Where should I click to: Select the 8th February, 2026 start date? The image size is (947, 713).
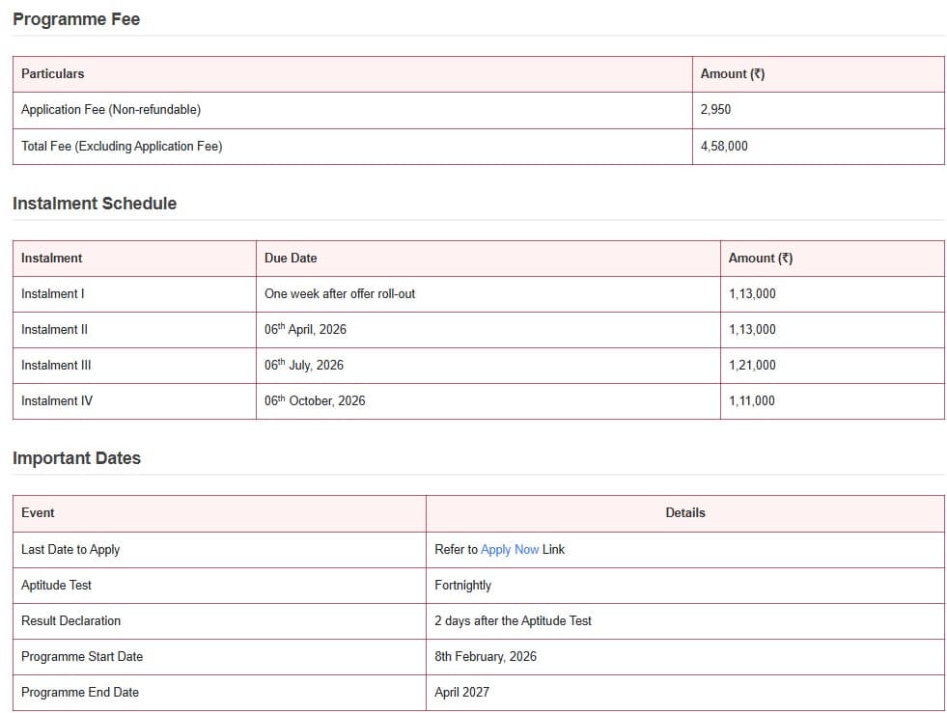click(x=486, y=657)
